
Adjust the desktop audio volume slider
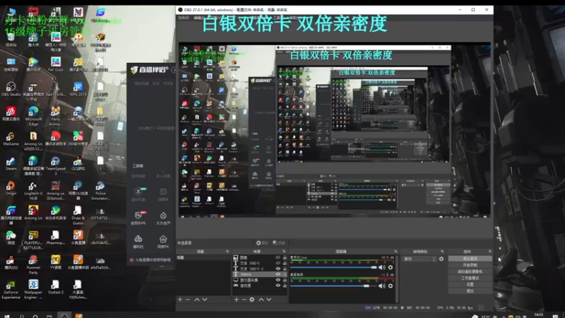click(x=333, y=286)
